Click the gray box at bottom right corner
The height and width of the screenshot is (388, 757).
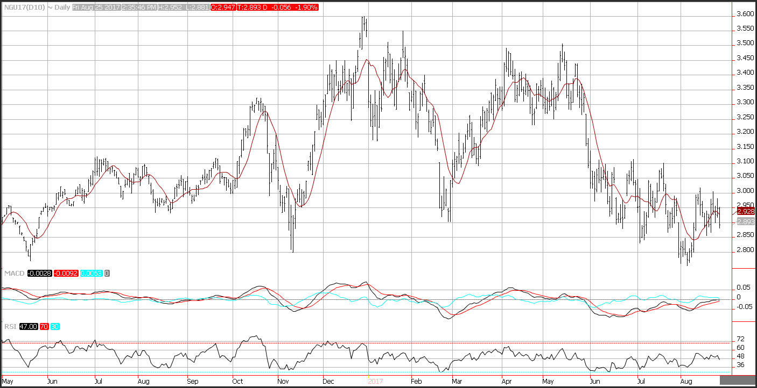tap(738, 381)
